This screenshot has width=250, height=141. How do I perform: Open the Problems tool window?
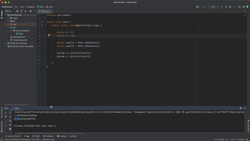48,136
